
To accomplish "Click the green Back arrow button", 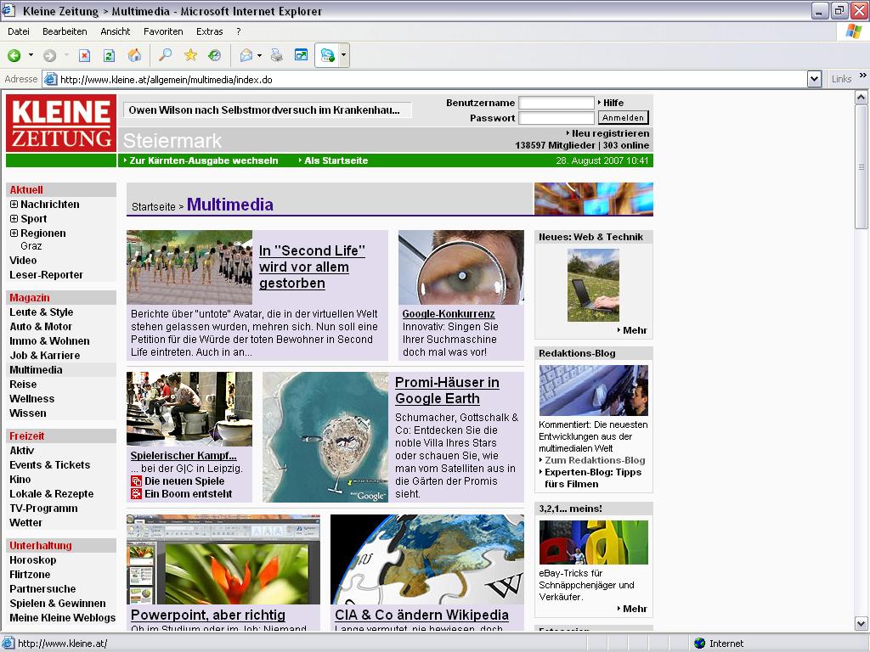I will click(14, 55).
